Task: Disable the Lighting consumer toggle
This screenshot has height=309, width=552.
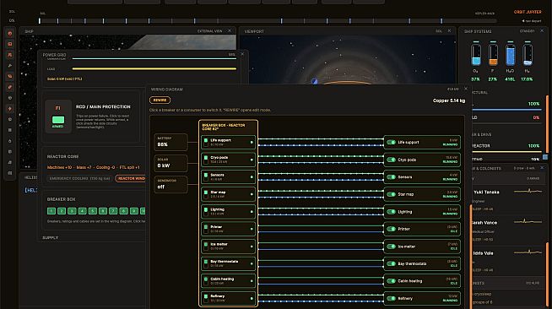Action: pyautogui.click(x=391, y=212)
